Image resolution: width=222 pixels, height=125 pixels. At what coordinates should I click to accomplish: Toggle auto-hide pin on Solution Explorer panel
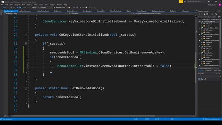[218, 11]
